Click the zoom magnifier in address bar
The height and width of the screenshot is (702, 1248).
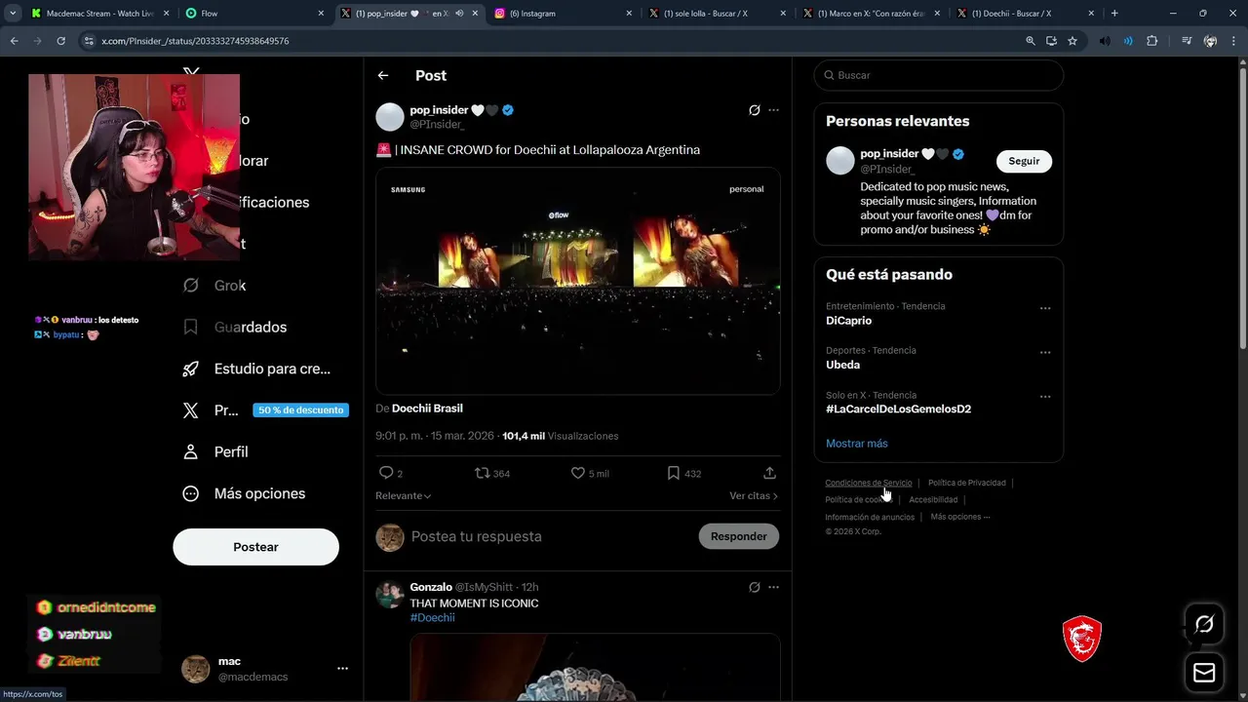(1031, 41)
